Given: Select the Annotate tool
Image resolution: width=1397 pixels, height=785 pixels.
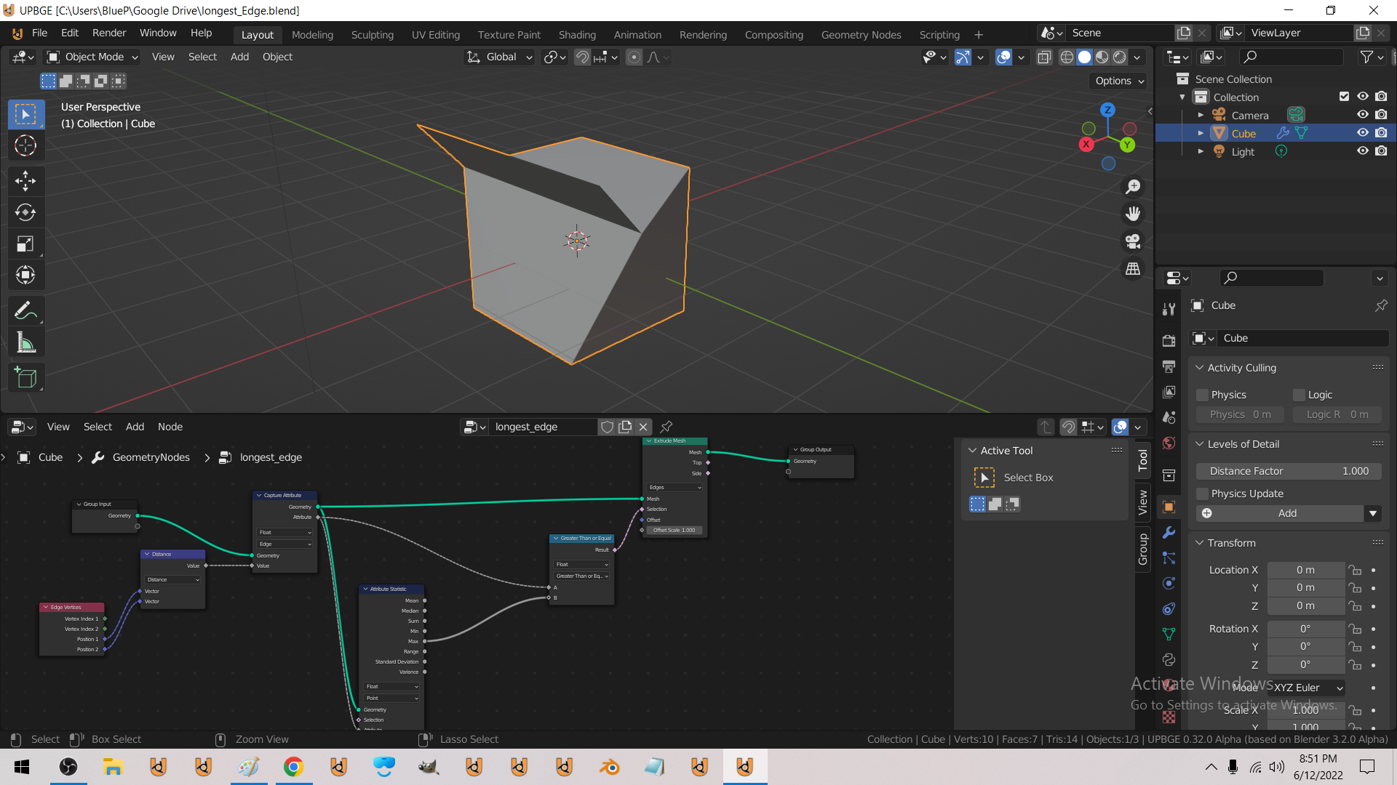Looking at the screenshot, I should tap(25, 311).
